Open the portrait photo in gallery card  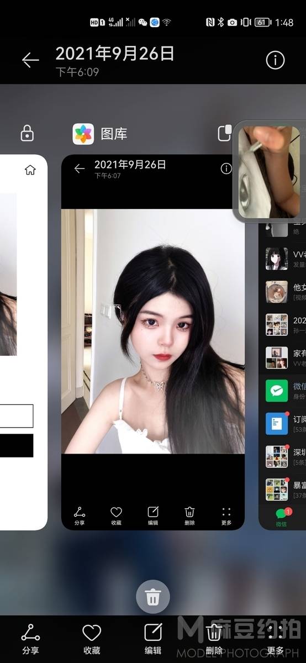tap(153, 331)
